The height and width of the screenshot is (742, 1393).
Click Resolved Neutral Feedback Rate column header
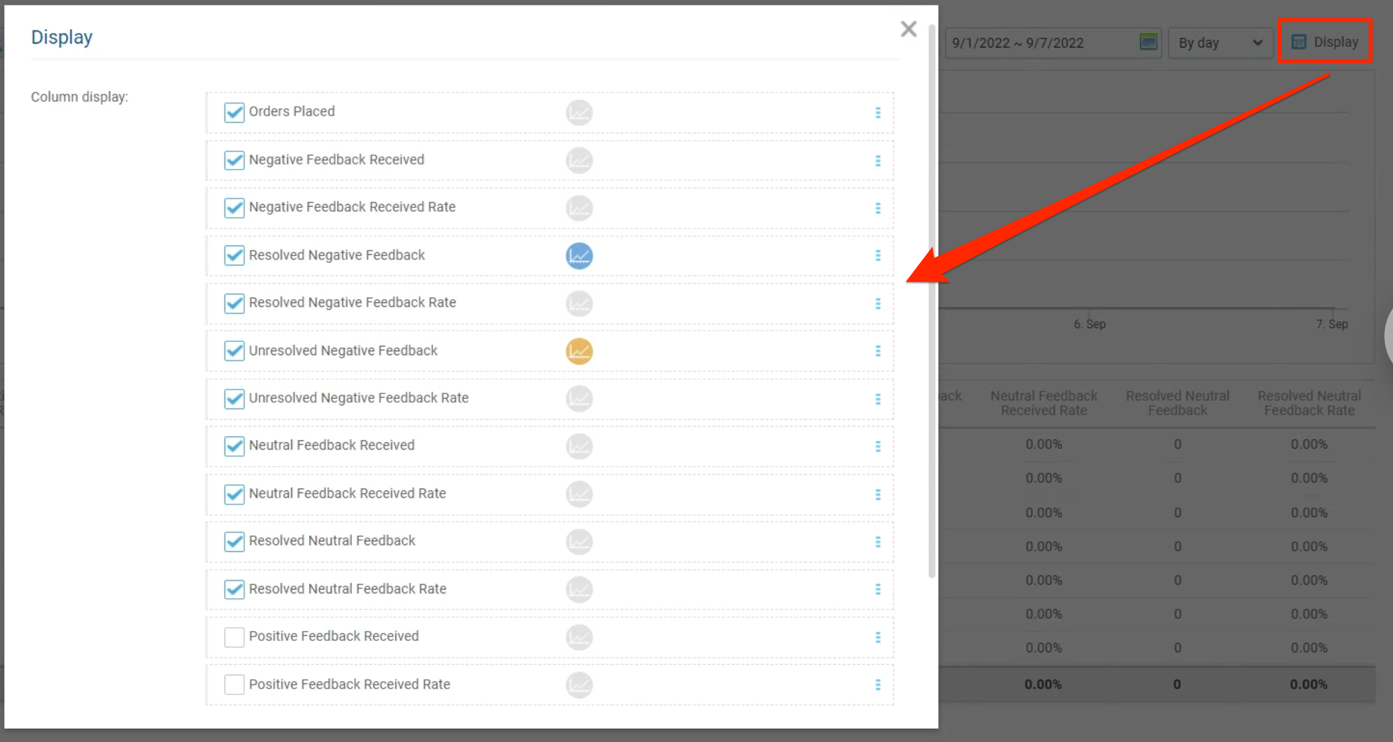tap(1309, 403)
